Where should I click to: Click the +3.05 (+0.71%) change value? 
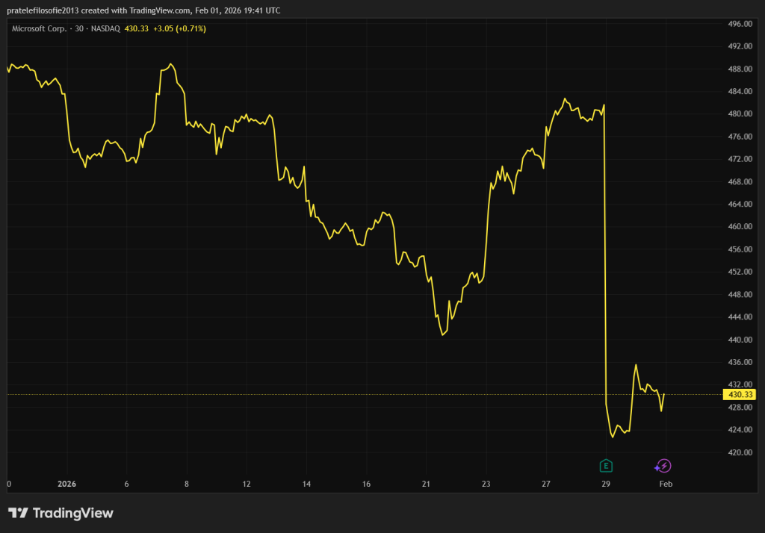179,28
